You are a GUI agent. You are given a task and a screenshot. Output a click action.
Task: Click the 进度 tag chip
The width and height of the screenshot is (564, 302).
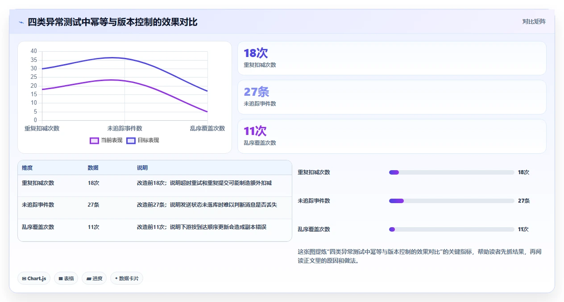coord(94,278)
